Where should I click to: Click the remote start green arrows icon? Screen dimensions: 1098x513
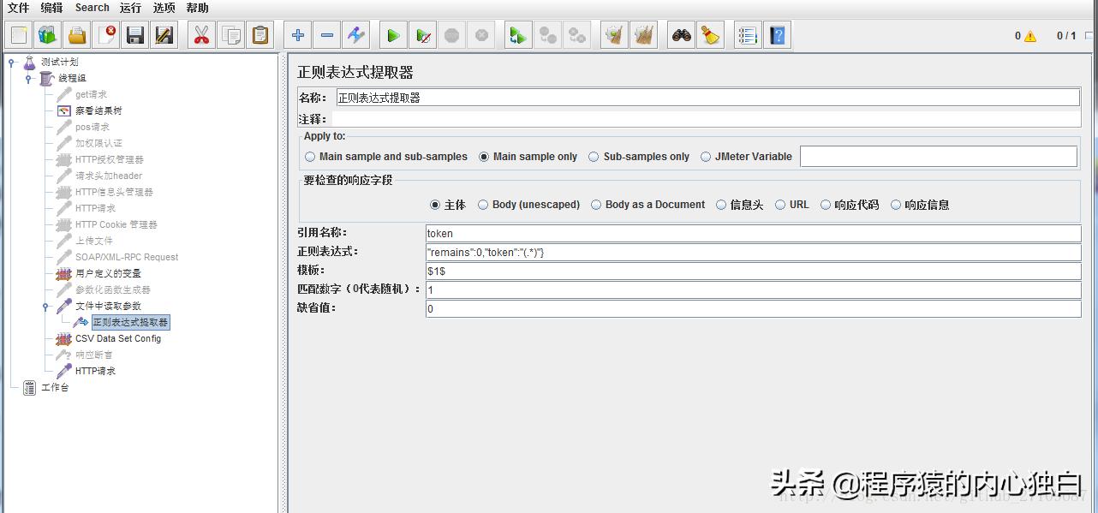[x=519, y=35]
